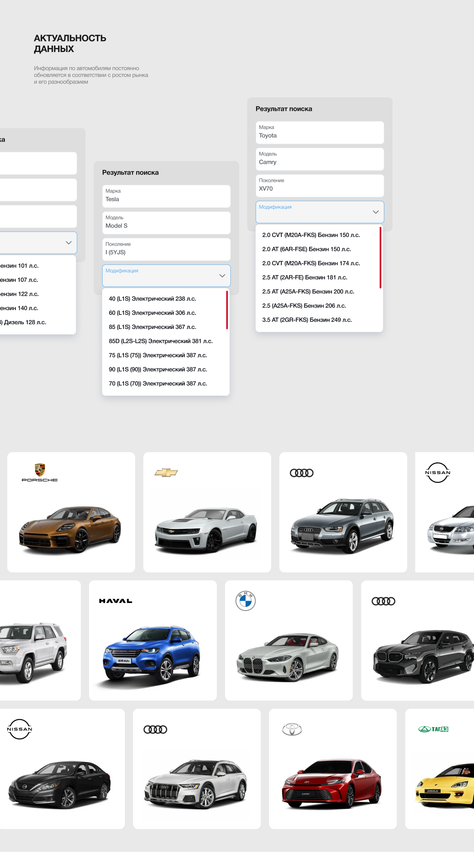474x852 pixels.
Task: Select 2.5 AT (A25A-FKS) Бензин 200 л.с.
Action: coord(308,292)
